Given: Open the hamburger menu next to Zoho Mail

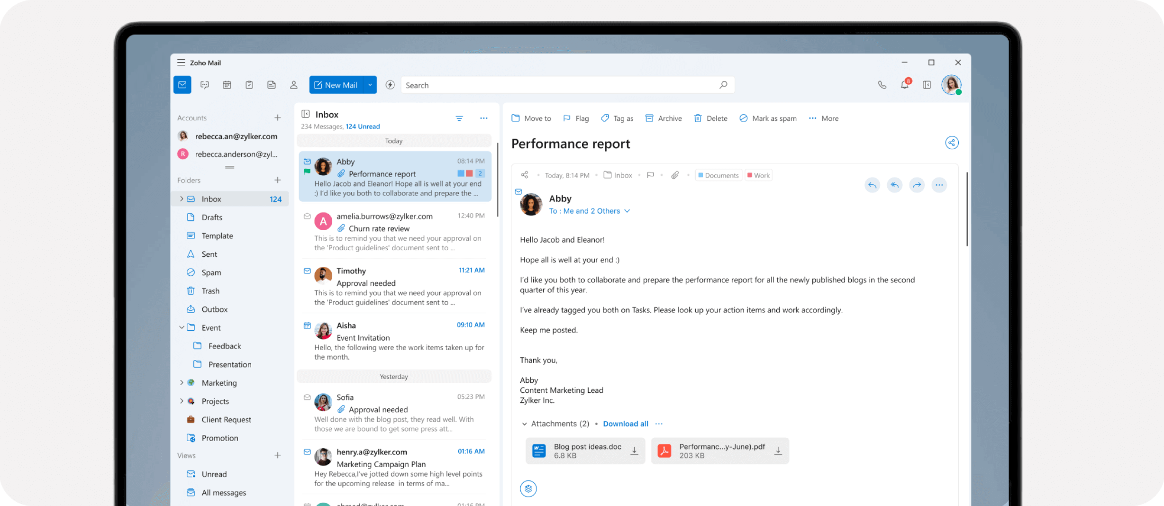Looking at the screenshot, I should point(181,63).
